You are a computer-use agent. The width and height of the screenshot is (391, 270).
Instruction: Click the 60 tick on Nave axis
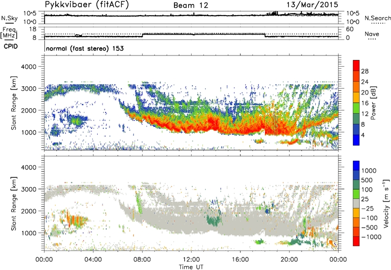click(349, 29)
